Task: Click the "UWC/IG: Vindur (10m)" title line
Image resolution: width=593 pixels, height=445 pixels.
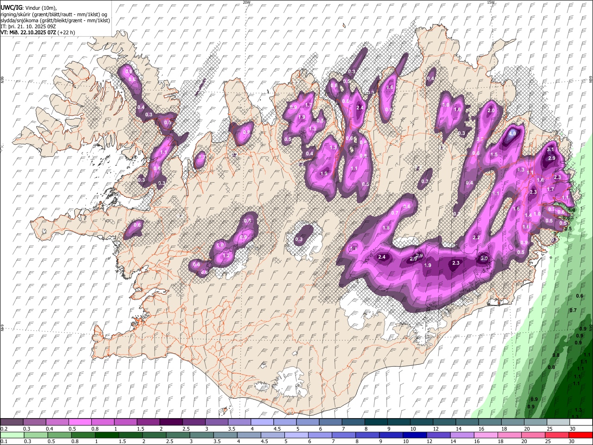Action: point(29,8)
